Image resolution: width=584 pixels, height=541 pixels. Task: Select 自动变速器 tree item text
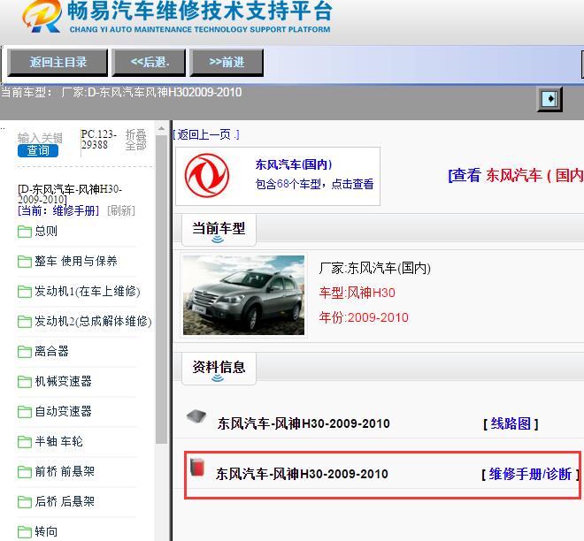coord(63,411)
